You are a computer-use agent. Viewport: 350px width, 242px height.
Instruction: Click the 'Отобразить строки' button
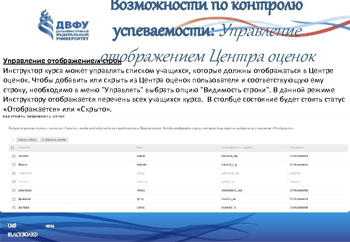coord(54,140)
